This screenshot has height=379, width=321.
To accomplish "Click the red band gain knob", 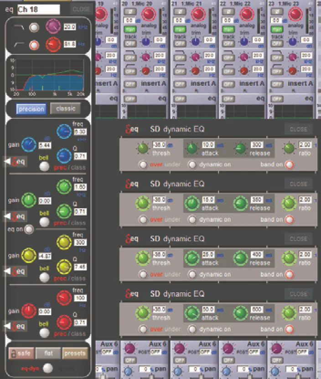I will pyautogui.click(x=29, y=311).
